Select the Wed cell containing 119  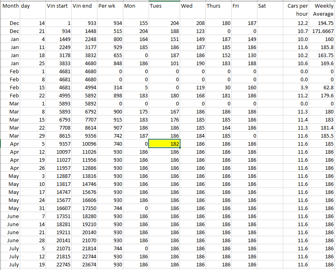[193, 88]
